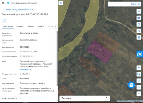This screenshot has width=143, height=103.
Task: Expand the Легенда panel
Action: [x=85, y=98]
